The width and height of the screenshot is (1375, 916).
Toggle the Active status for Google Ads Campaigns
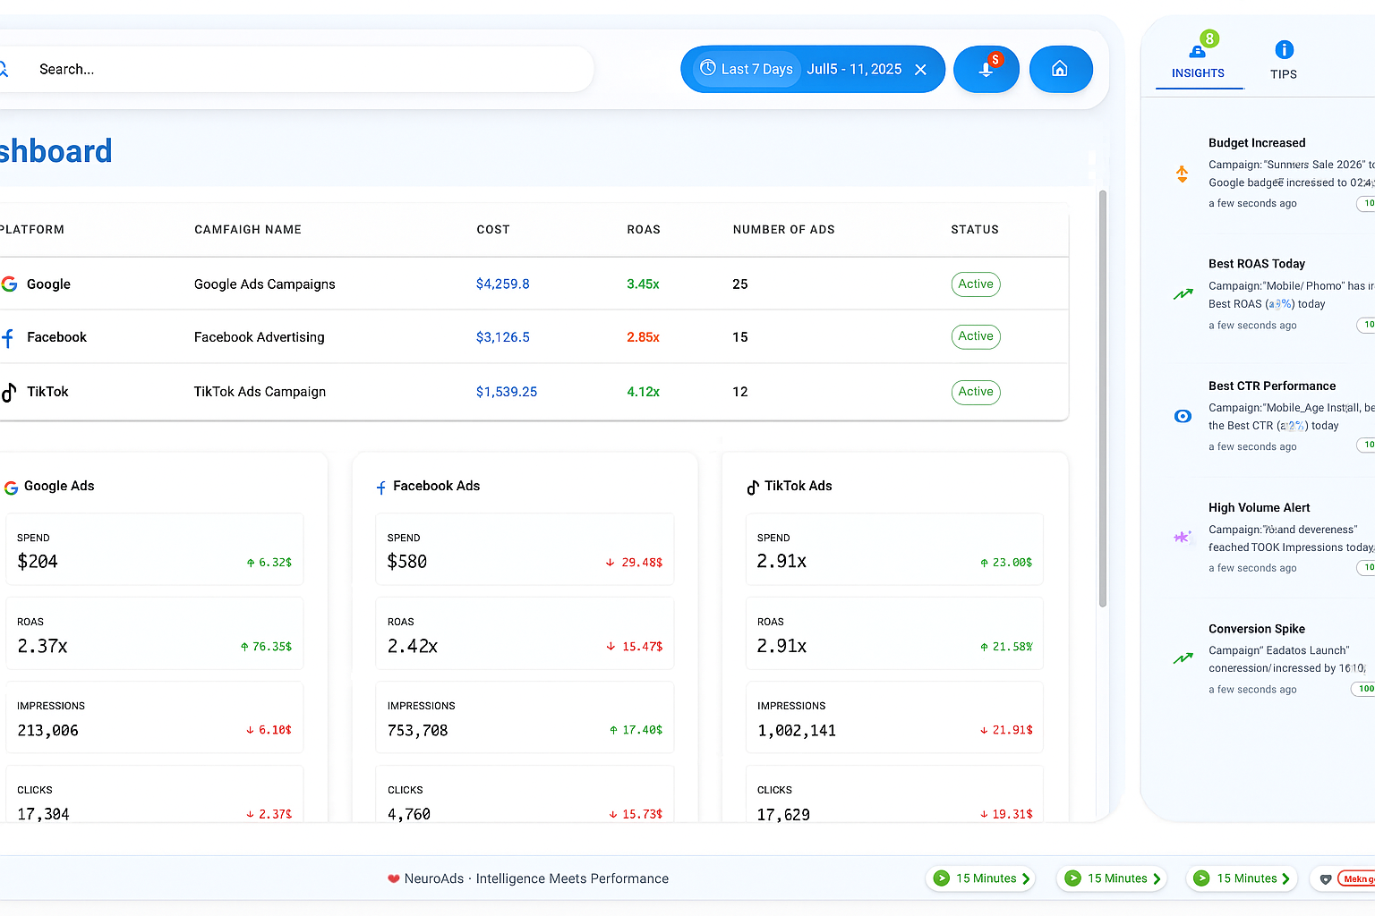(x=975, y=284)
